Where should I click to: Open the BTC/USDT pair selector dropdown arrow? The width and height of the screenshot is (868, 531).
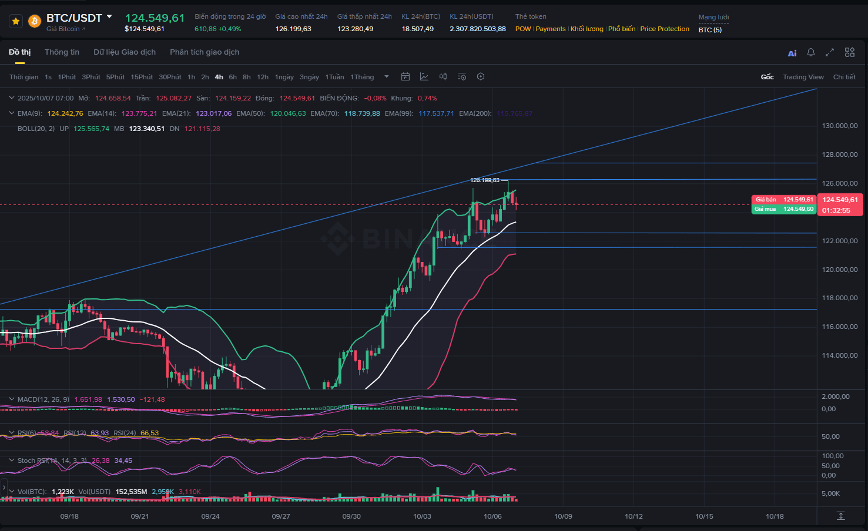[109, 17]
